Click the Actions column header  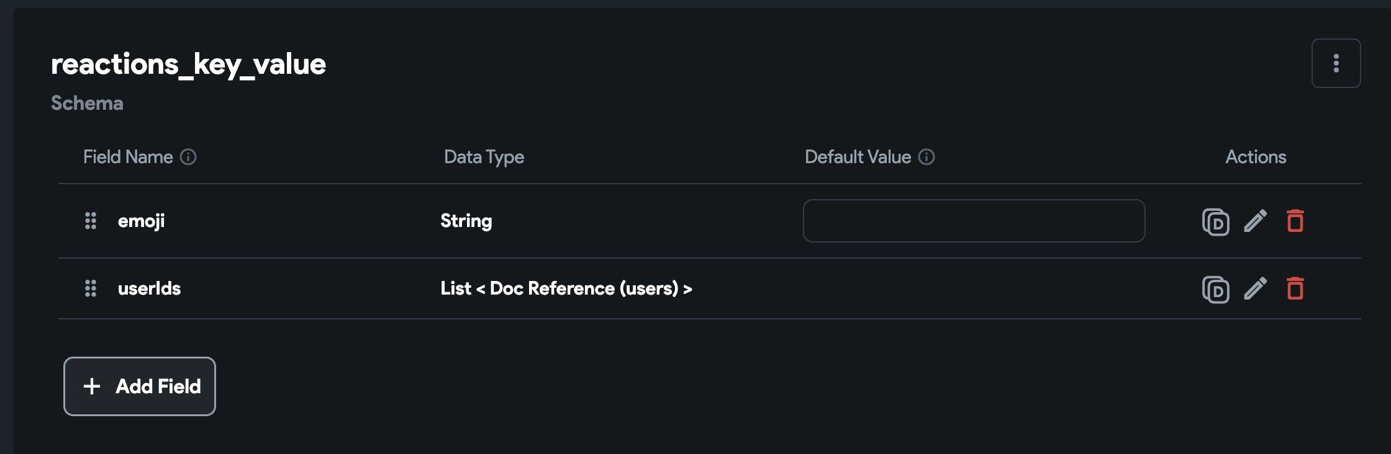pos(1256,157)
